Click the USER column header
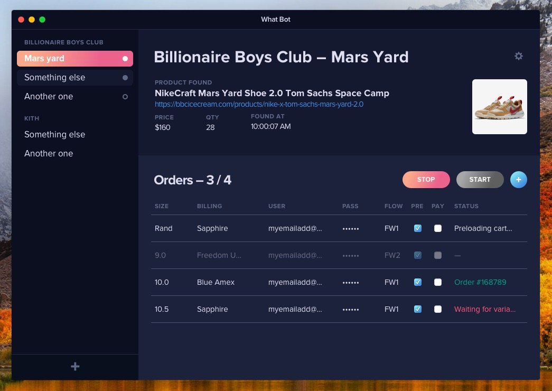Viewport: 552px width, 391px height. pos(277,206)
